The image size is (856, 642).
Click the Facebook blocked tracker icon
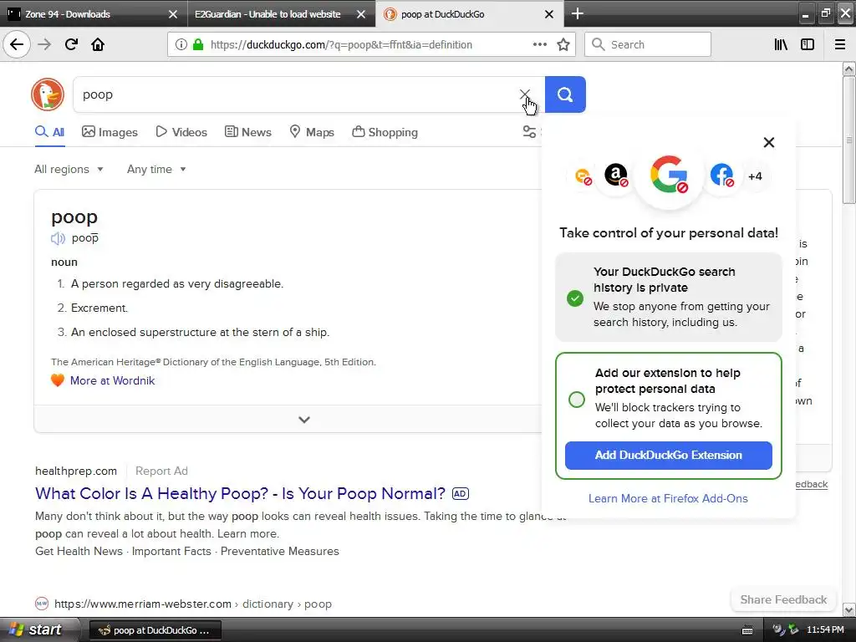(721, 176)
